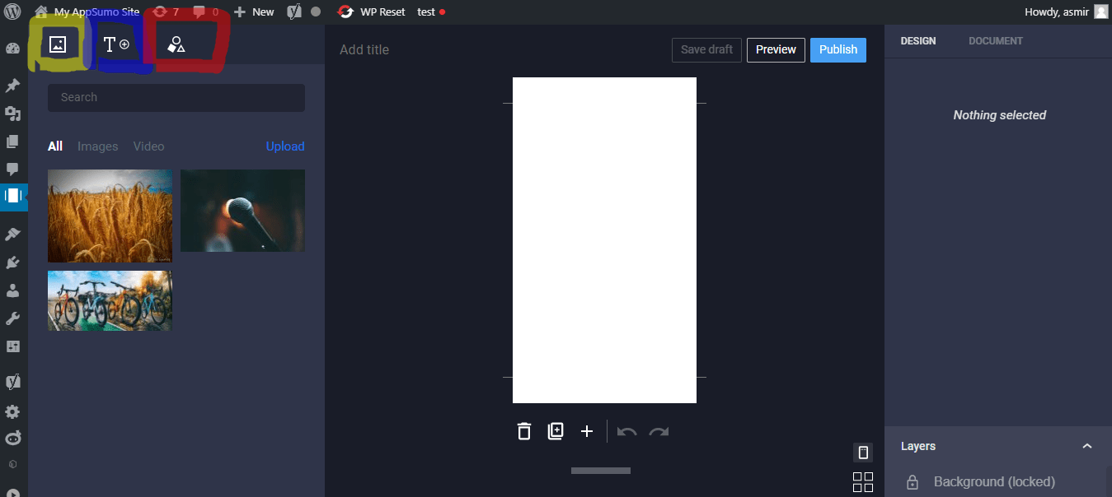Open comments indicator showing 0

(205, 12)
